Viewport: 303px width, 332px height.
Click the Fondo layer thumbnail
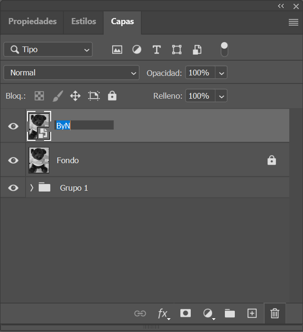click(39, 160)
